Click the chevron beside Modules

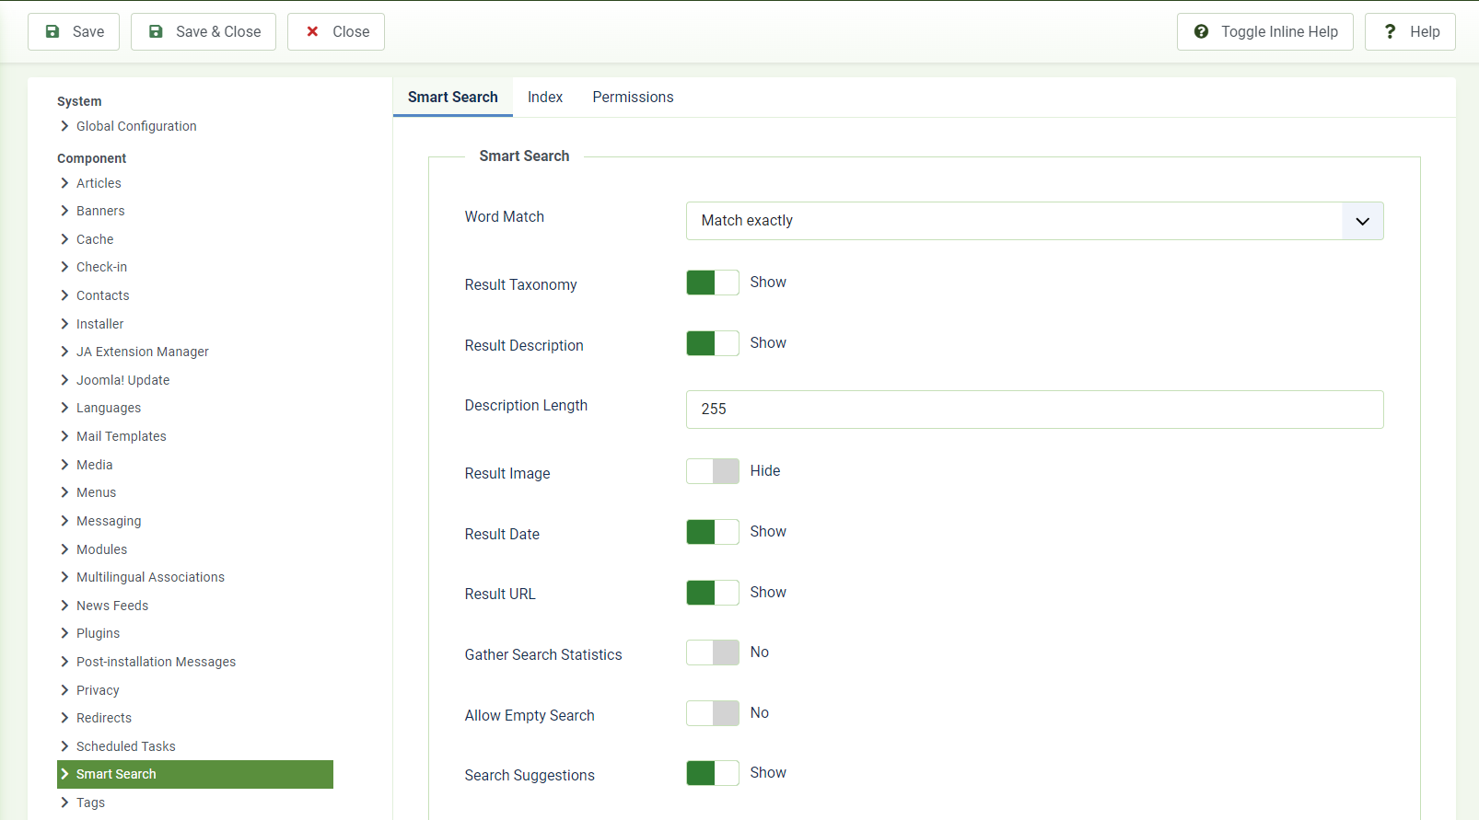pos(64,549)
